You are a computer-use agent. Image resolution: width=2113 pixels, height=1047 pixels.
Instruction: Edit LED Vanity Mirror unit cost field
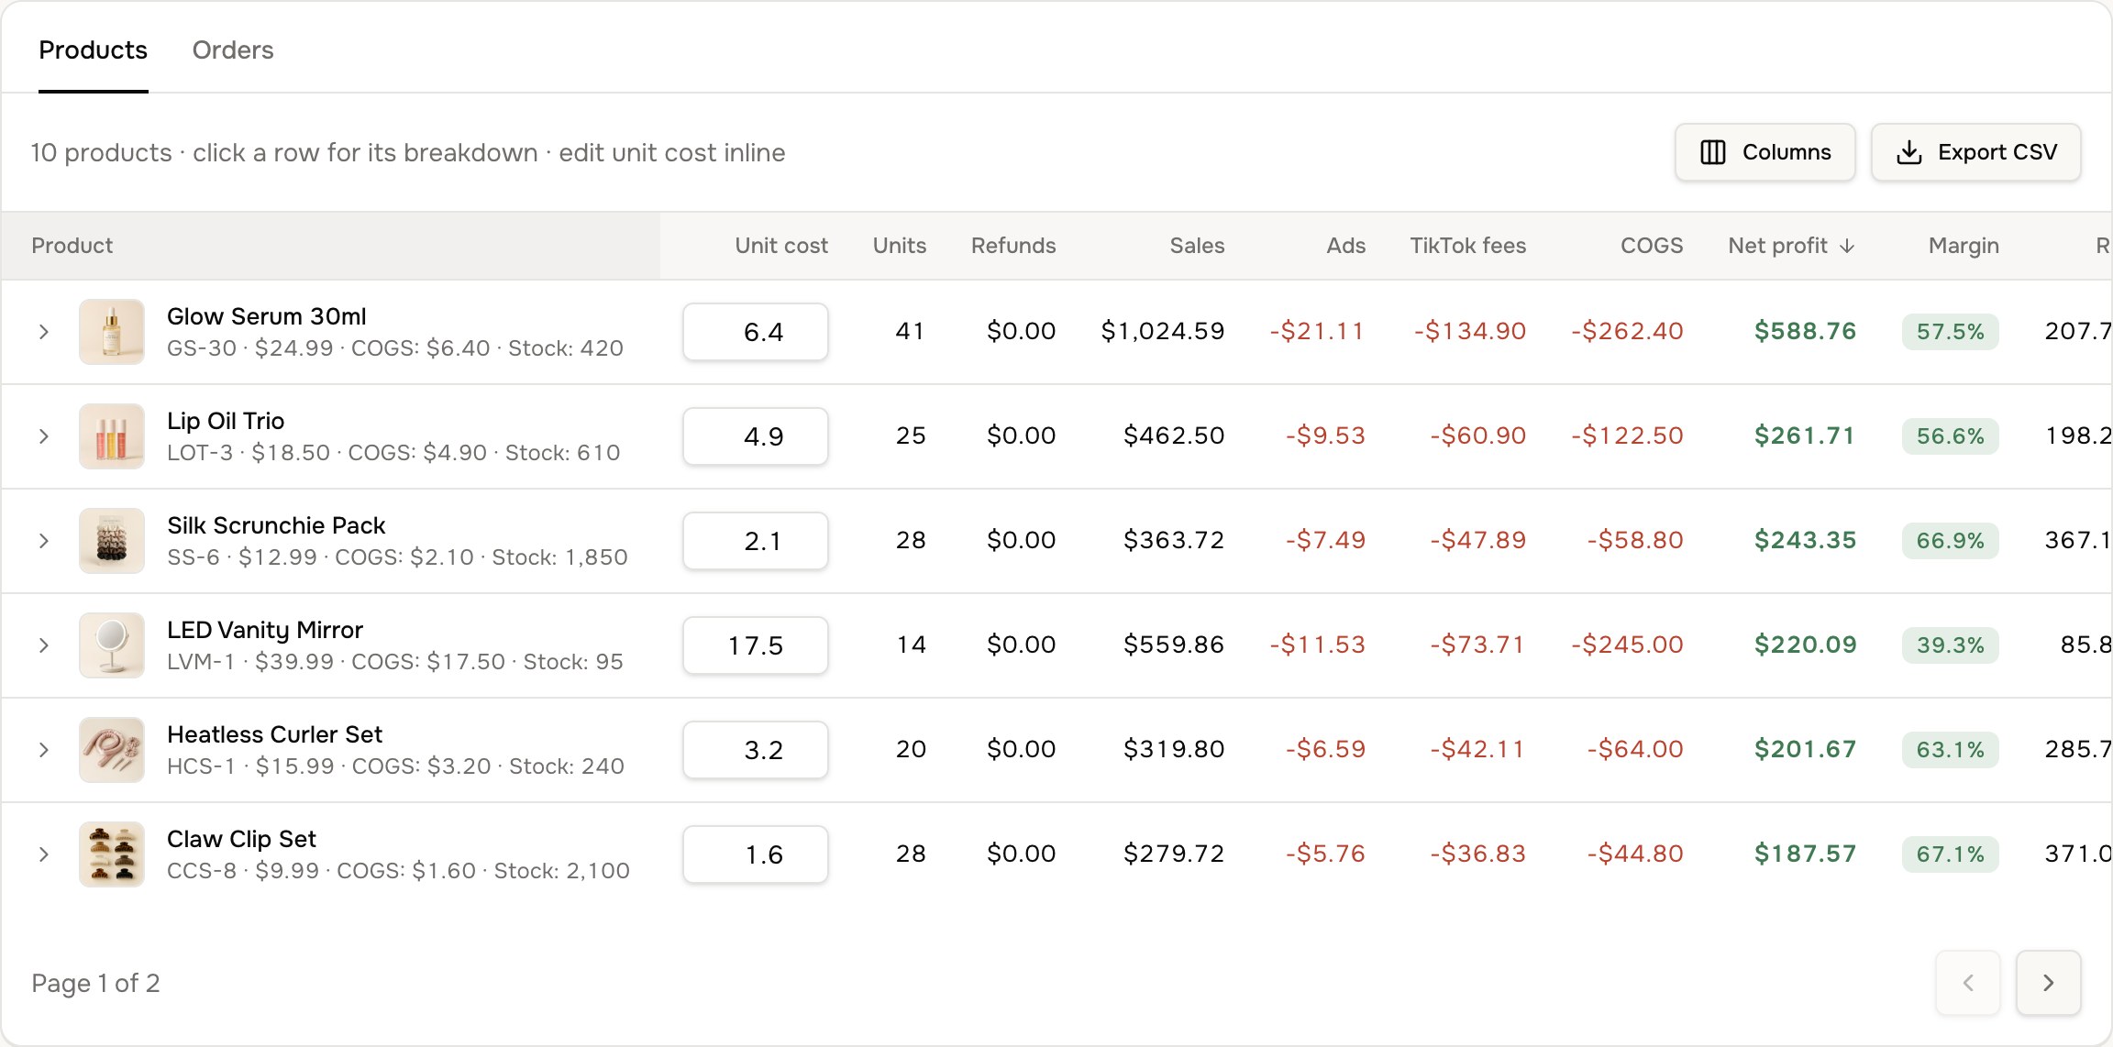(x=756, y=645)
